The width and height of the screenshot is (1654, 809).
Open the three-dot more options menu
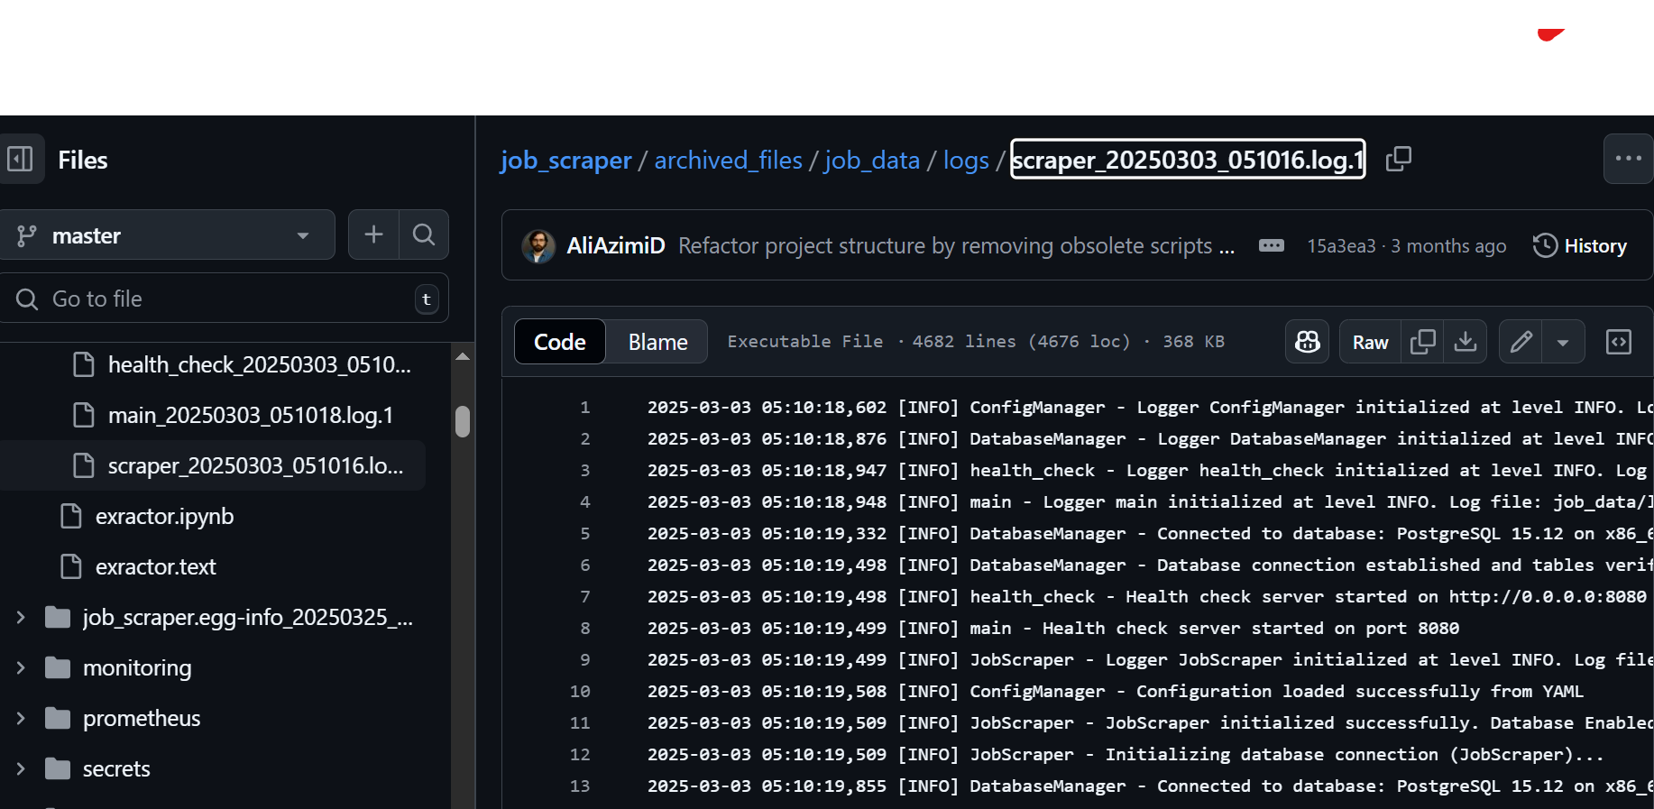pyautogui.click(x=1628, y=159)
